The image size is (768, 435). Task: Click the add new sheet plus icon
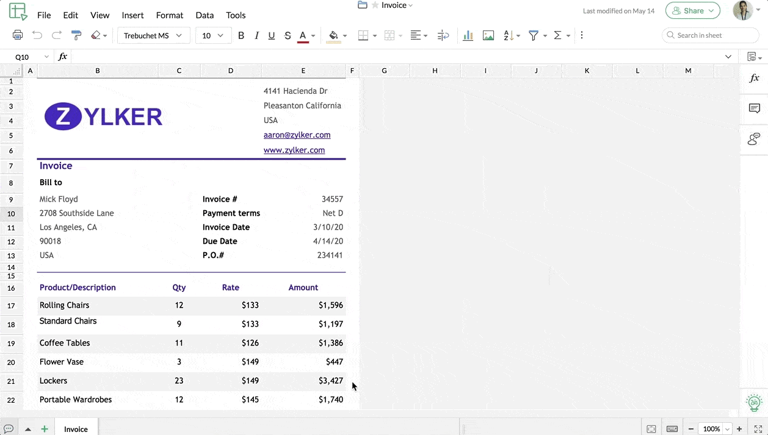pyautogui.click(x=45, y=429)
